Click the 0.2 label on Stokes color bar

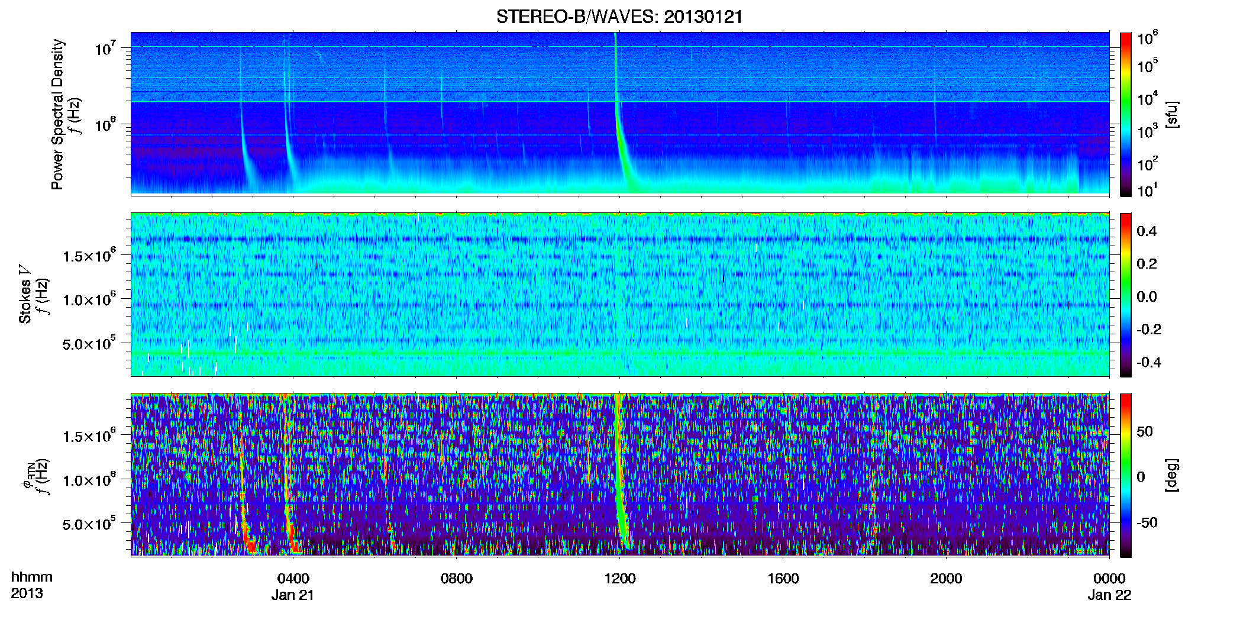(1147, 264)
